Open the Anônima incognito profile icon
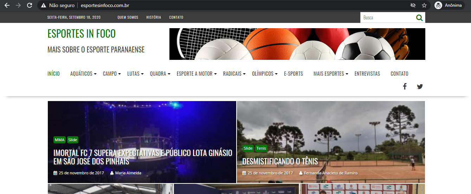Image resolution: width=471 pixels, height=194 pixels. pyautogui.click(x=438, y=5)
